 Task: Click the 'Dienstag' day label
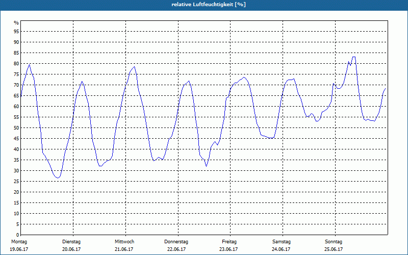pyautogui.click(x=71, y=242)
